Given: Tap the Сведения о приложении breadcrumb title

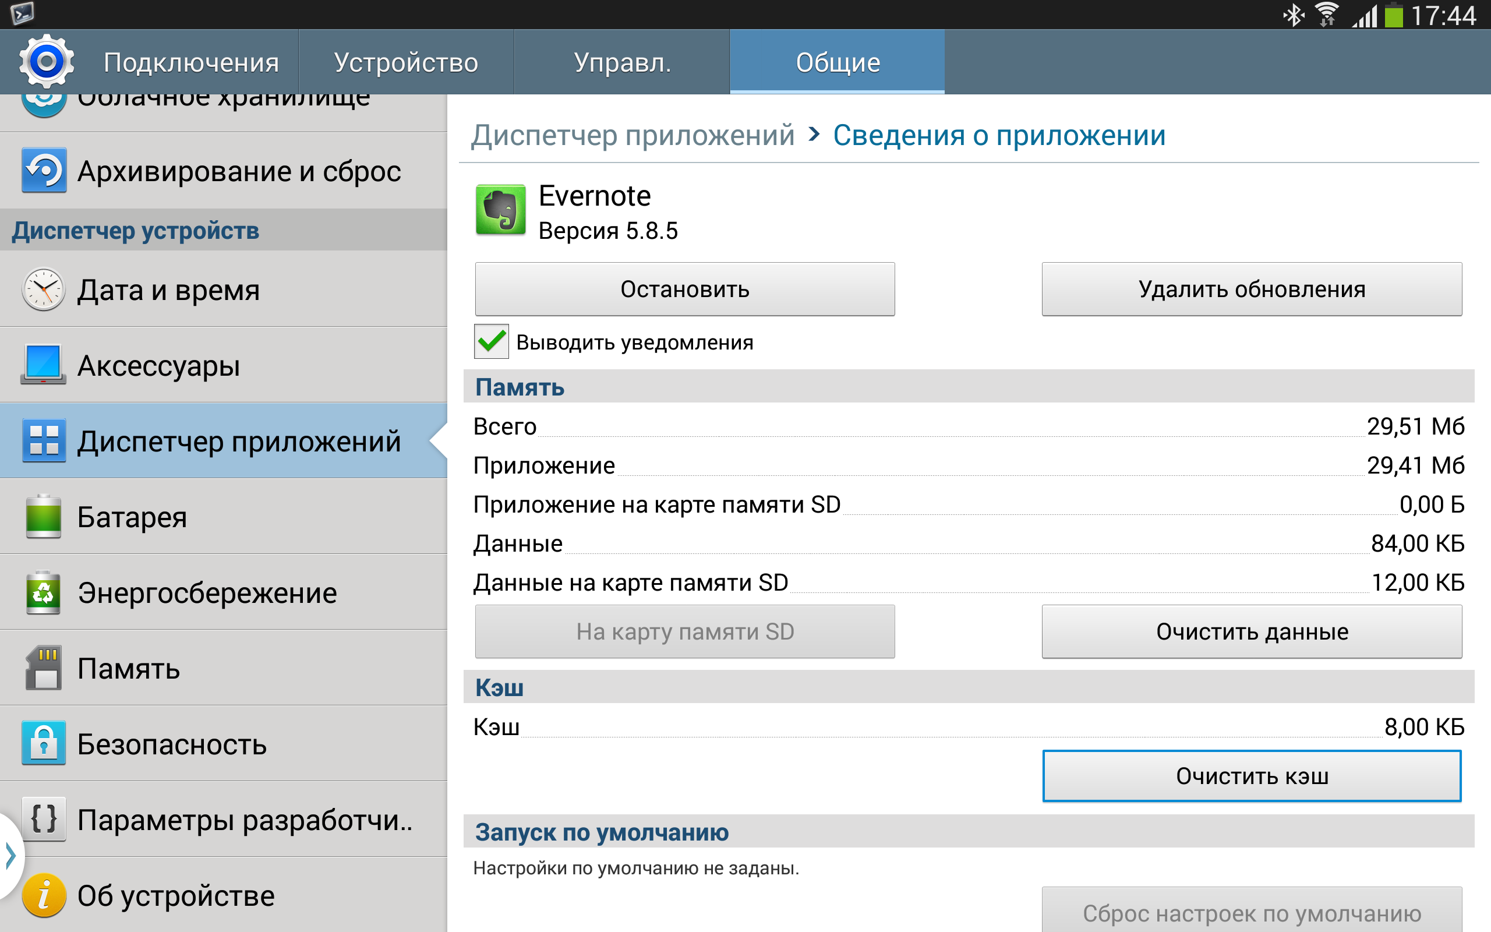Looking at the screenshot, I should [999, 135].
